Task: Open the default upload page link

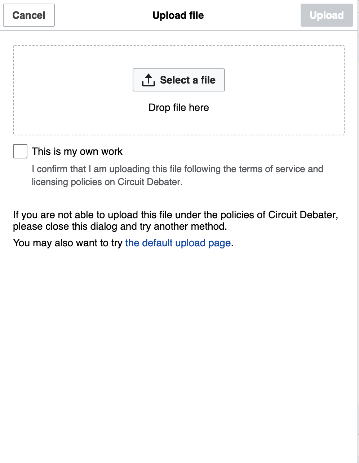Action: click(178, 243)
